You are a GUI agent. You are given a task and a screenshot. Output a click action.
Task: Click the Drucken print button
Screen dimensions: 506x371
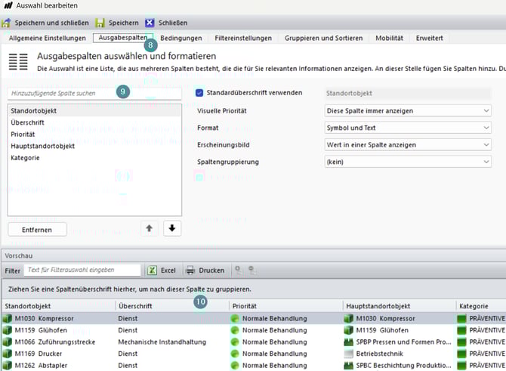[205, 271]
